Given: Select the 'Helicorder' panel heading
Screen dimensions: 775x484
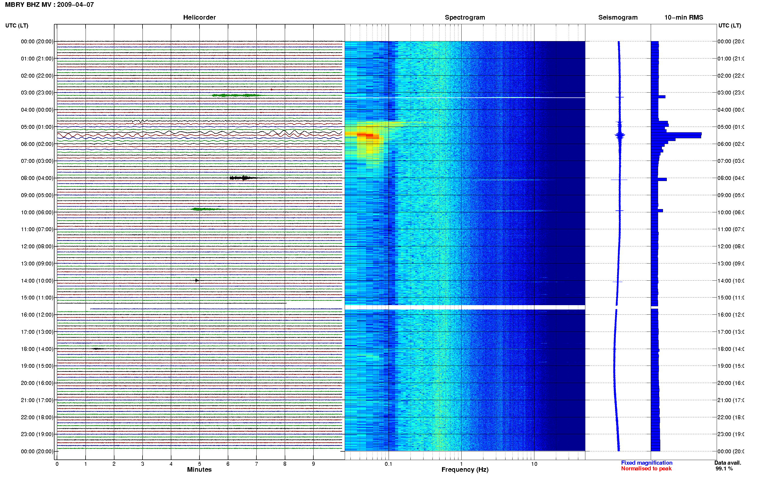Looking at the screenshot, I should coord(199,17).
